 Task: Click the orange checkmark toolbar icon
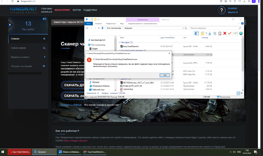click(x=229, y=33)
